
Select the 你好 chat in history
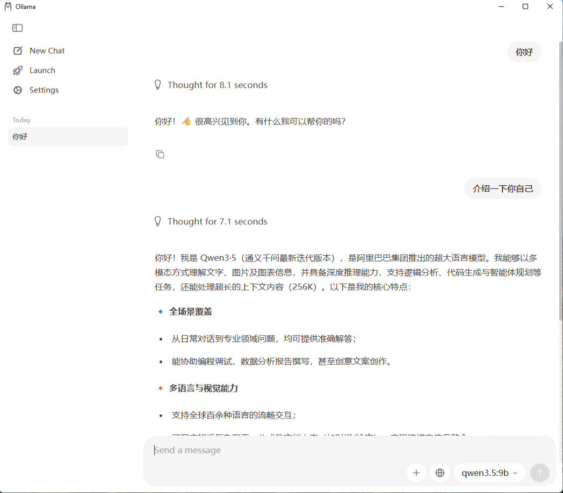click(x=68, y=137)
